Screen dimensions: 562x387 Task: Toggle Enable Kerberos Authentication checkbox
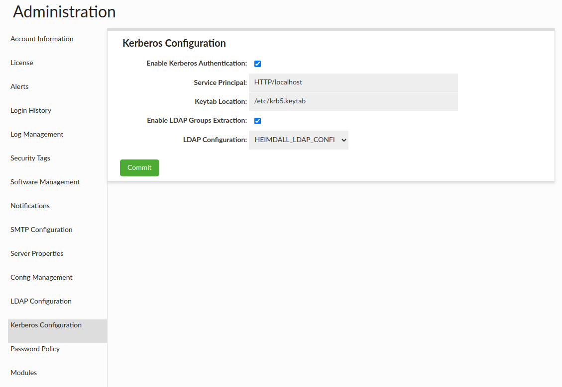point(257,64)
